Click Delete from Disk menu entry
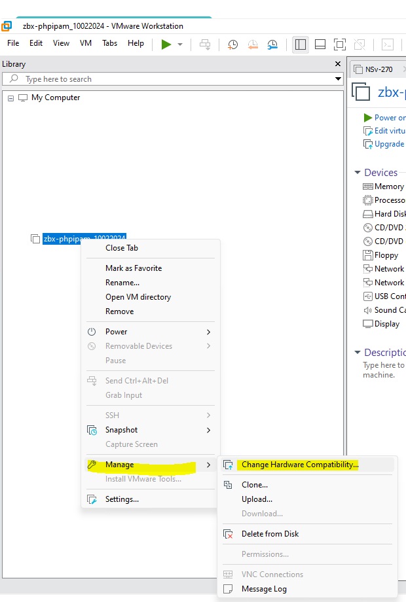This screenshot has width=406, height=602. click(x=270, y=534)
